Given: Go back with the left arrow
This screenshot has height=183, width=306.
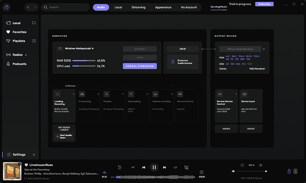Looking at the screenshot, I should (28, 8).
